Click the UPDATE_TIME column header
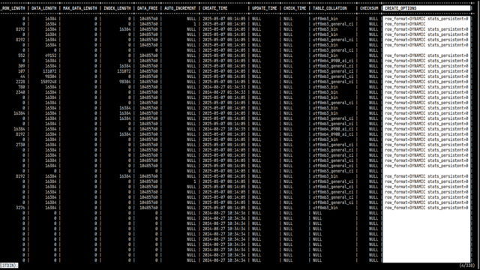The image size is (480, 270). click(265, 8)
